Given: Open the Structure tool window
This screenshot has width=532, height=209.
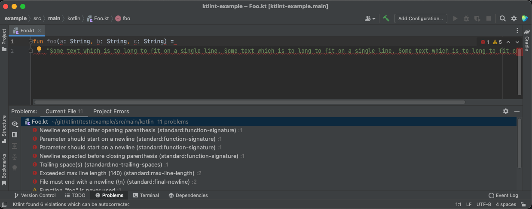Looking at the screenshot, I should 4,129.
